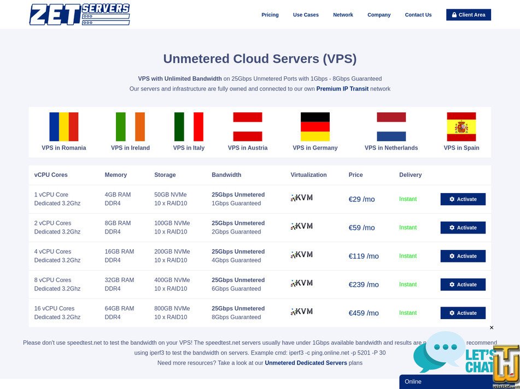520x389 pixels.
Task: Select VPS in Ireland label
Action: pos(130,148)
